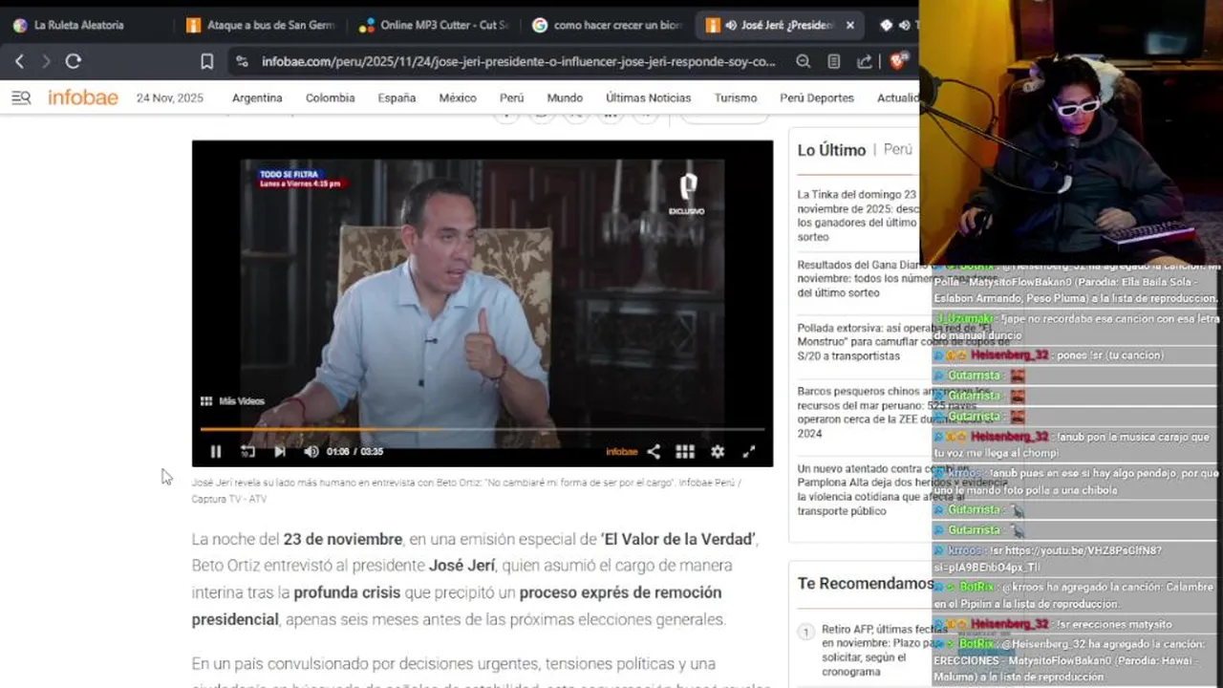The height and width of the screenshot is (688, 1223).
Task: Click bold 'proceso exprés de remoción presidencial' text
Action: [x=457, y=606]
